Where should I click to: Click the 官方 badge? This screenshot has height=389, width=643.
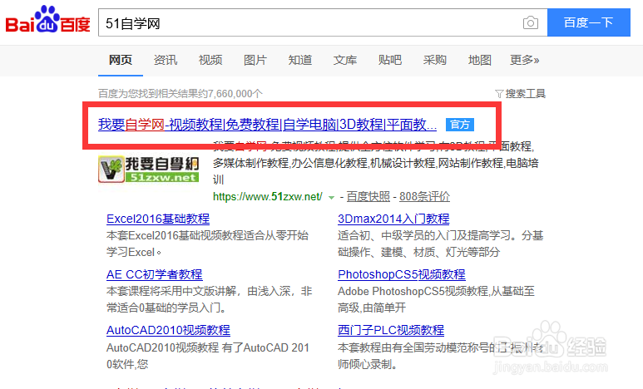click(460, 125)
